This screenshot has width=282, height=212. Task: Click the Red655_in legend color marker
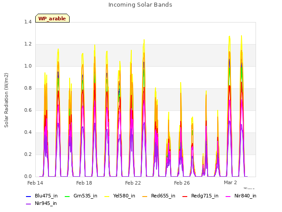(145, 196)
